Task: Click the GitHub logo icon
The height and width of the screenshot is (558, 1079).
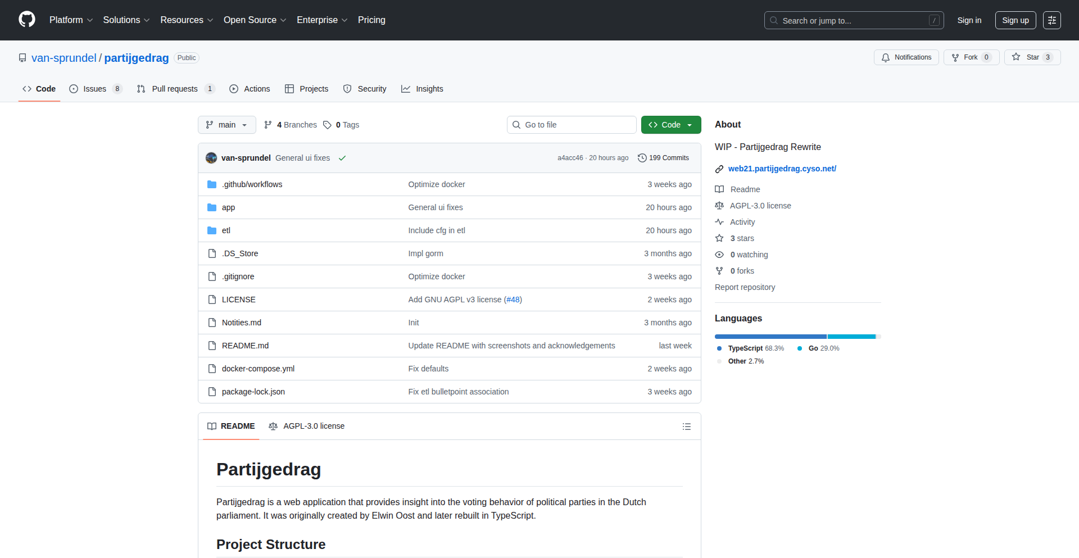Action: pos(27,20)
